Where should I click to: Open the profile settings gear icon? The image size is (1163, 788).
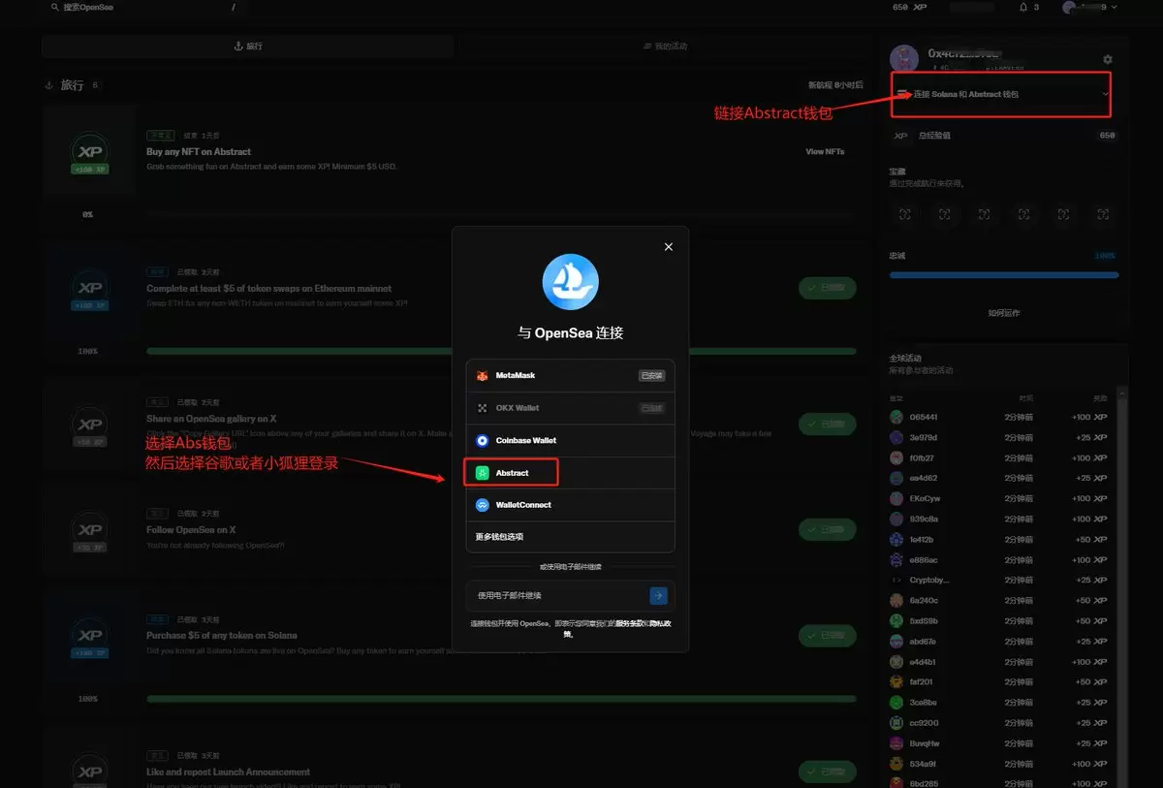pyautogui.click(x=1108, y=59)
